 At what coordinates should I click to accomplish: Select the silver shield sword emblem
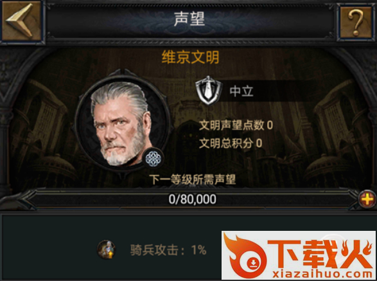pyautogui.click(x=208, y=91)
